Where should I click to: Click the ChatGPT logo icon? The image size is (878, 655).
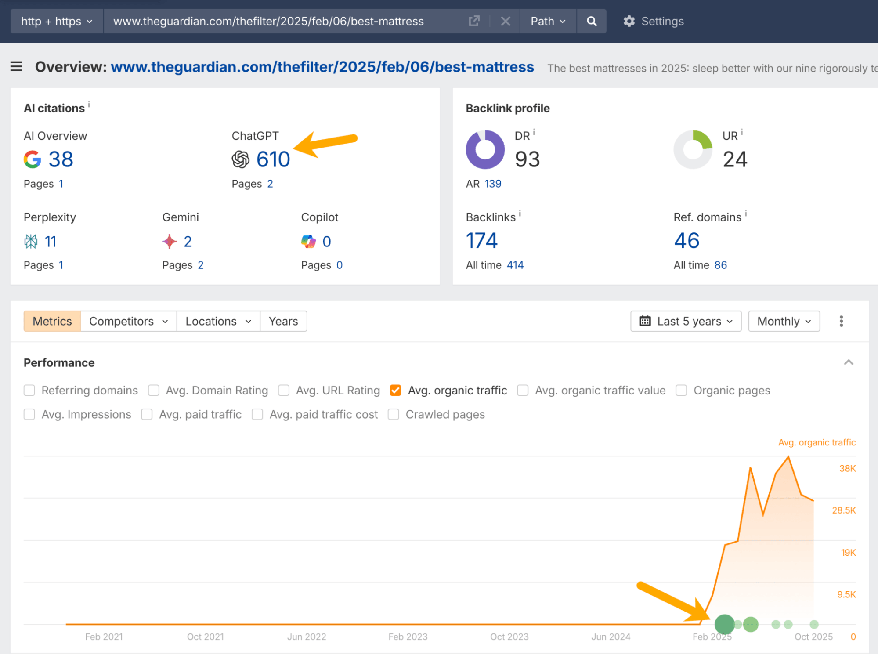tap(241, 159)
